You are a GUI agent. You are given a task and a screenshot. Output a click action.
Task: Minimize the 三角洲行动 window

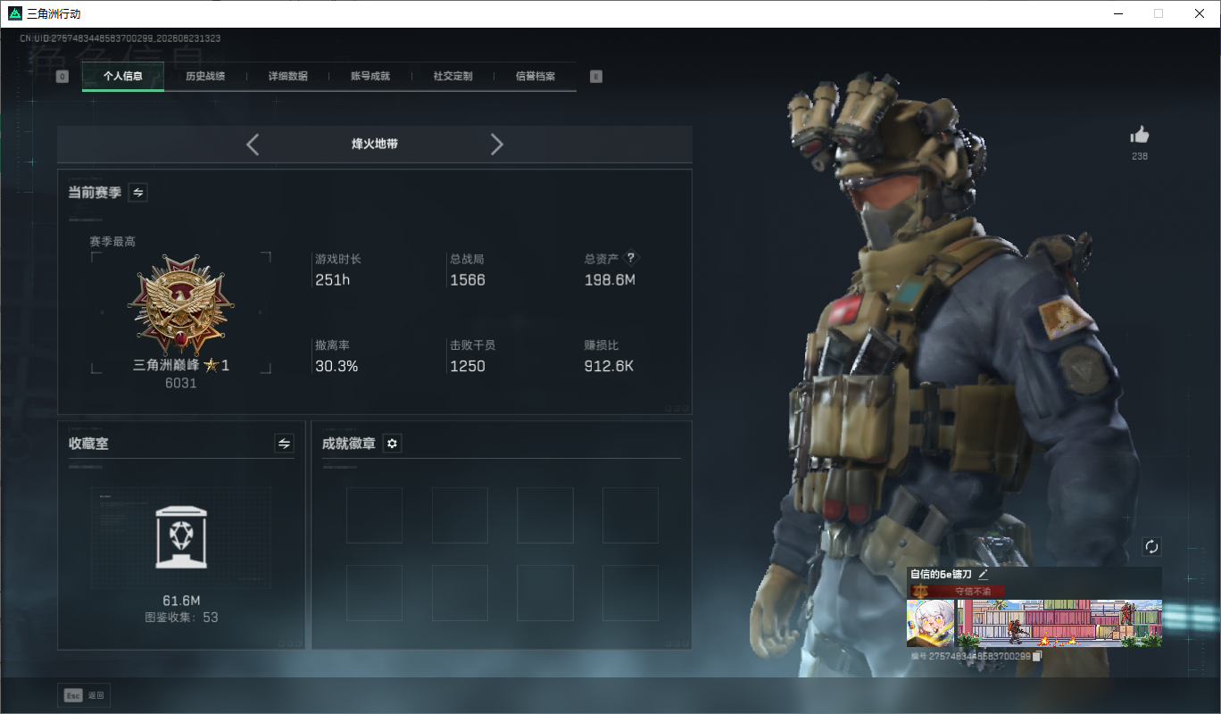coord(1118,13)
